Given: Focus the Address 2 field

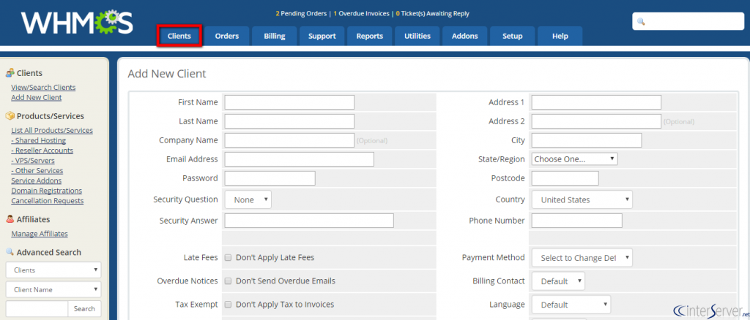Looking at the screenshot, I should (596, 121).
